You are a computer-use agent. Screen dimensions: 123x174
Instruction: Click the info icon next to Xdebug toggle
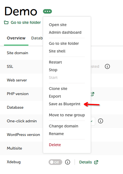[x=68, y=162]
